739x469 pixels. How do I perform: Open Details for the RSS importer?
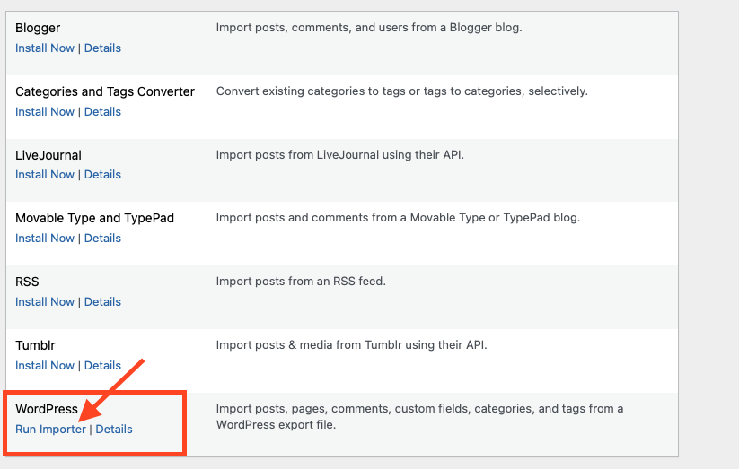tap(102, 302)
